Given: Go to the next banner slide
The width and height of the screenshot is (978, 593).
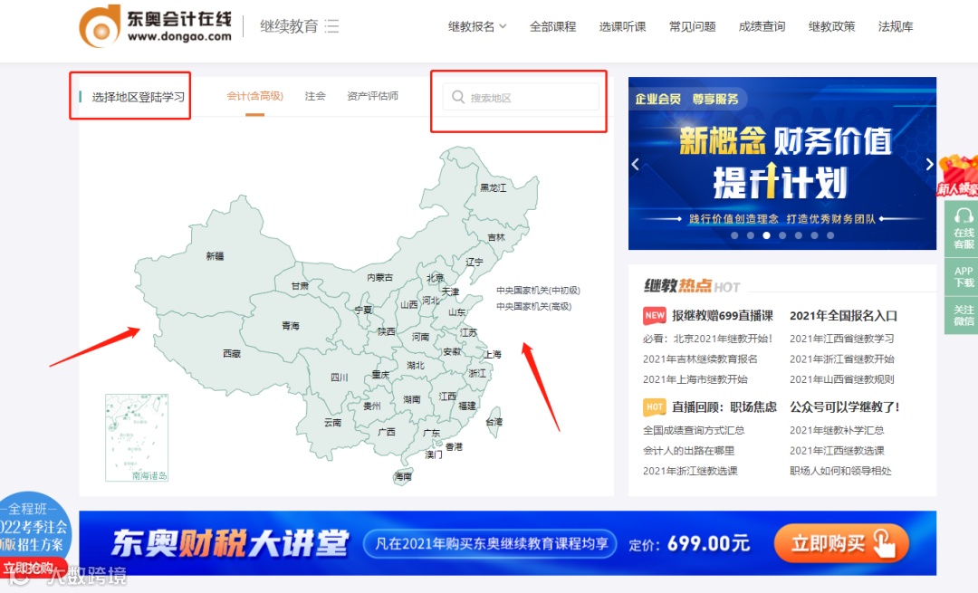Looking at the screenshot, I should (x=929, y=164).
